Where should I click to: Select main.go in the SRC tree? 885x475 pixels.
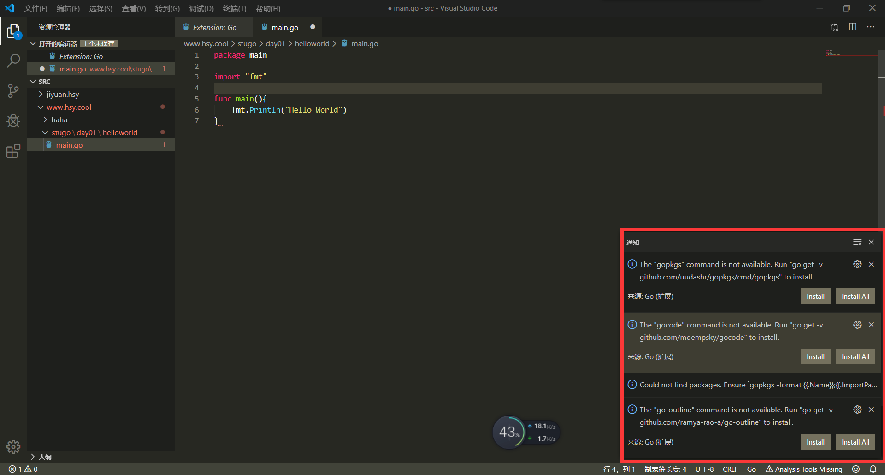(101, 145)
